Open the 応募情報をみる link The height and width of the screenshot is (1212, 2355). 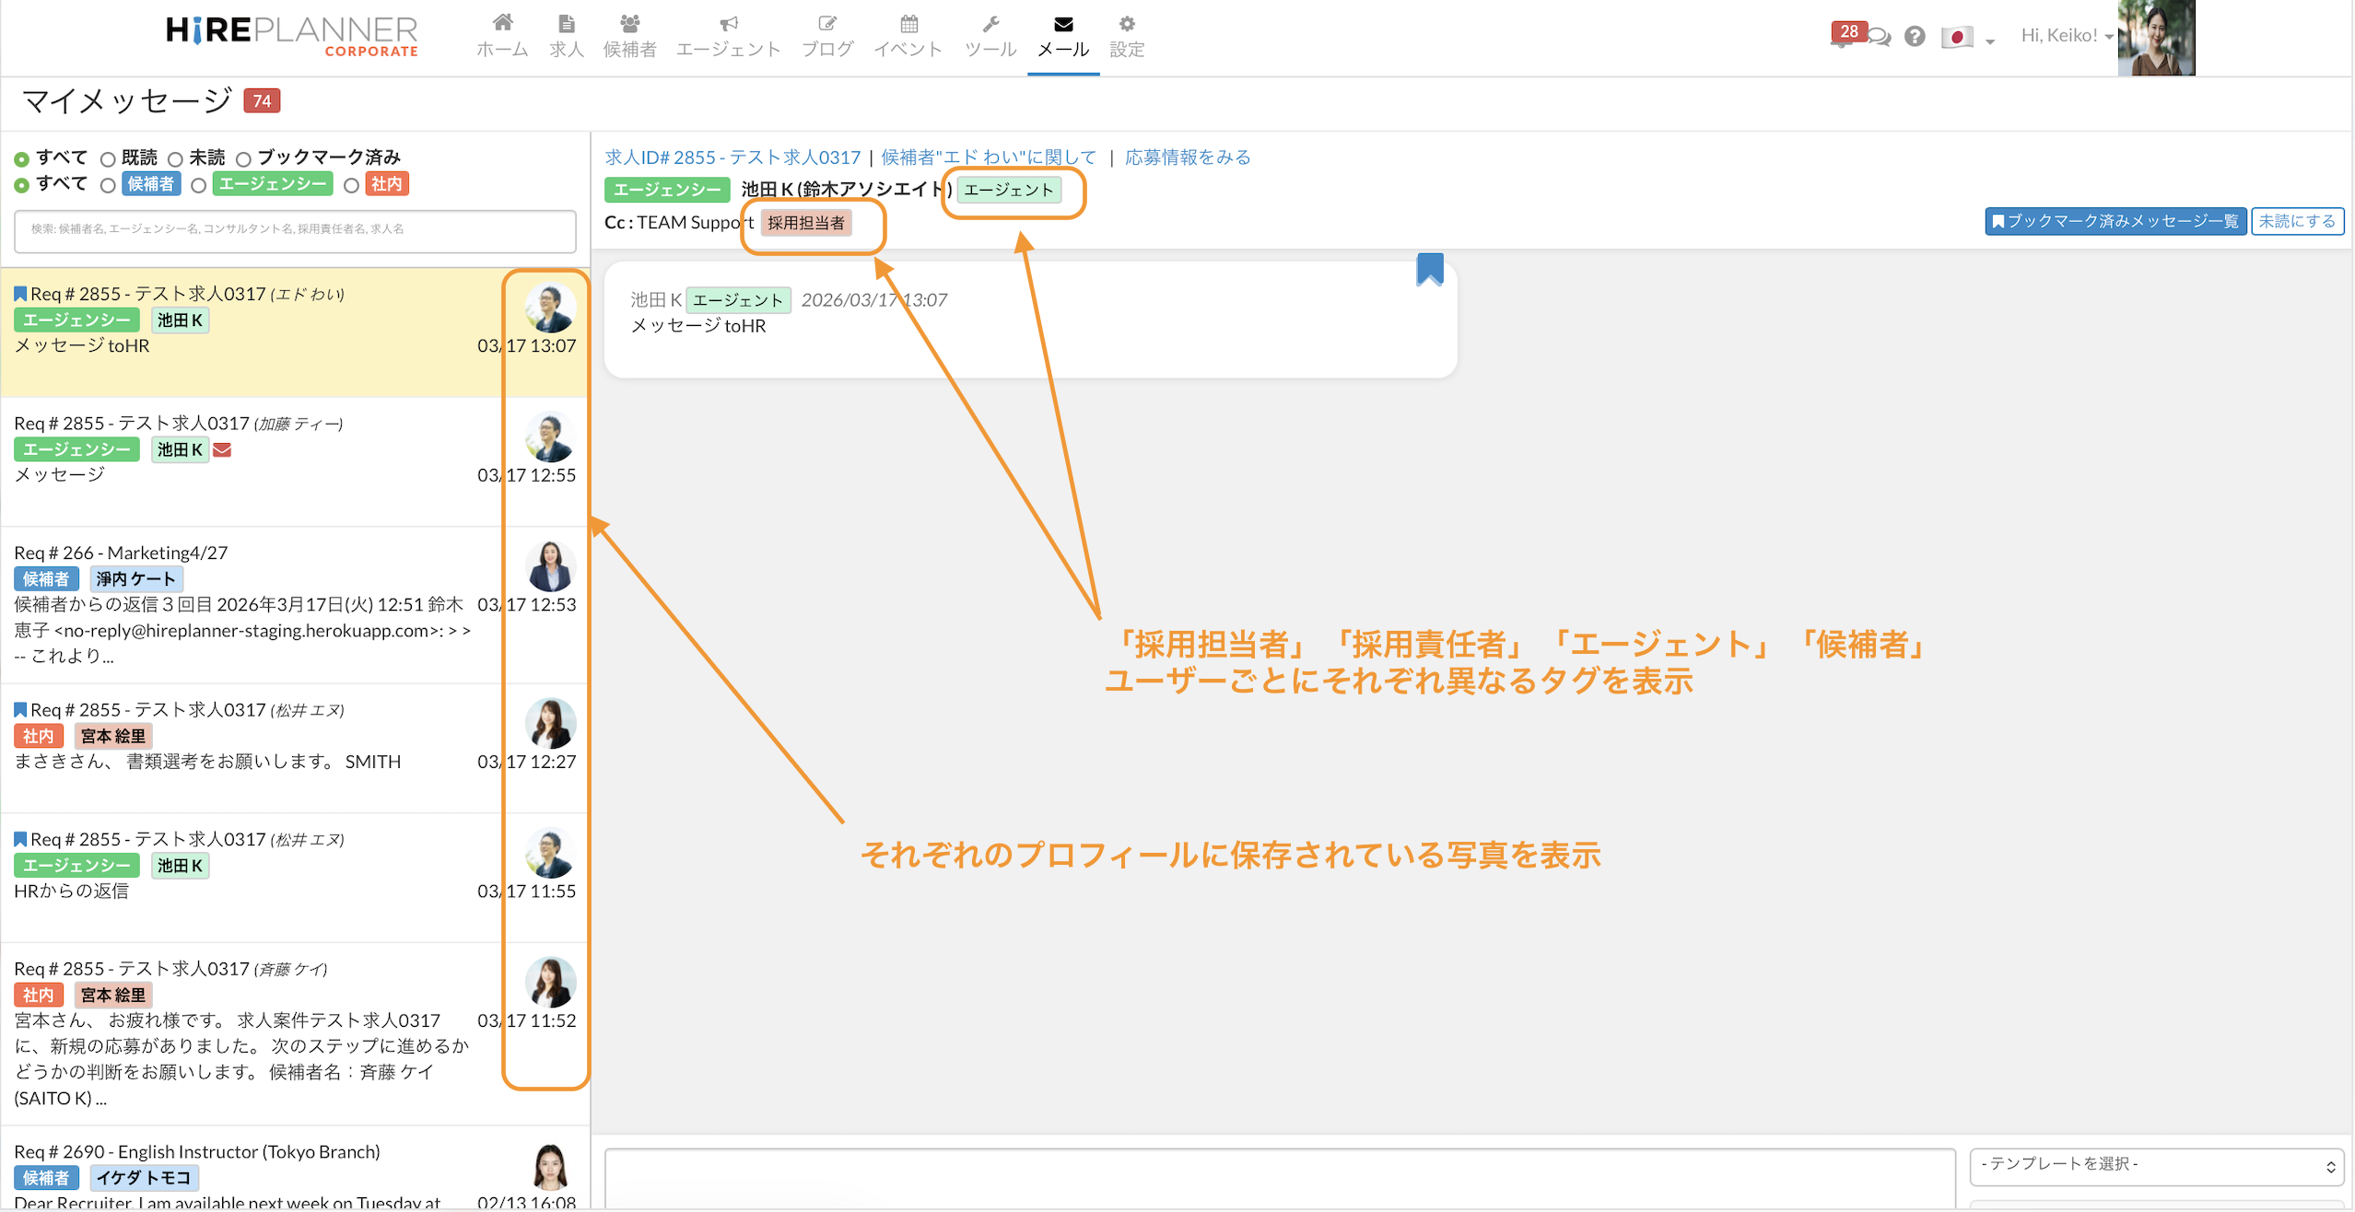tap(1187, 157)
